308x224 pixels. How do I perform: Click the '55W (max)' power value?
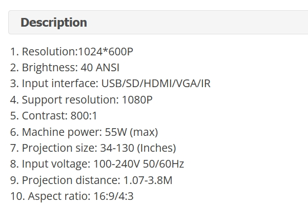pos(131,132)
